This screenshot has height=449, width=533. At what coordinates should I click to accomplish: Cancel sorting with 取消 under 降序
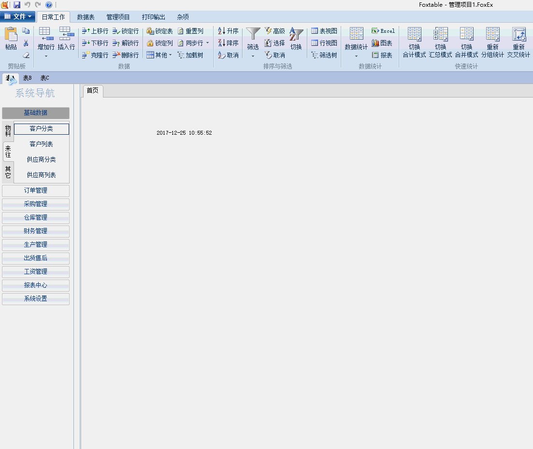(228, 55)
